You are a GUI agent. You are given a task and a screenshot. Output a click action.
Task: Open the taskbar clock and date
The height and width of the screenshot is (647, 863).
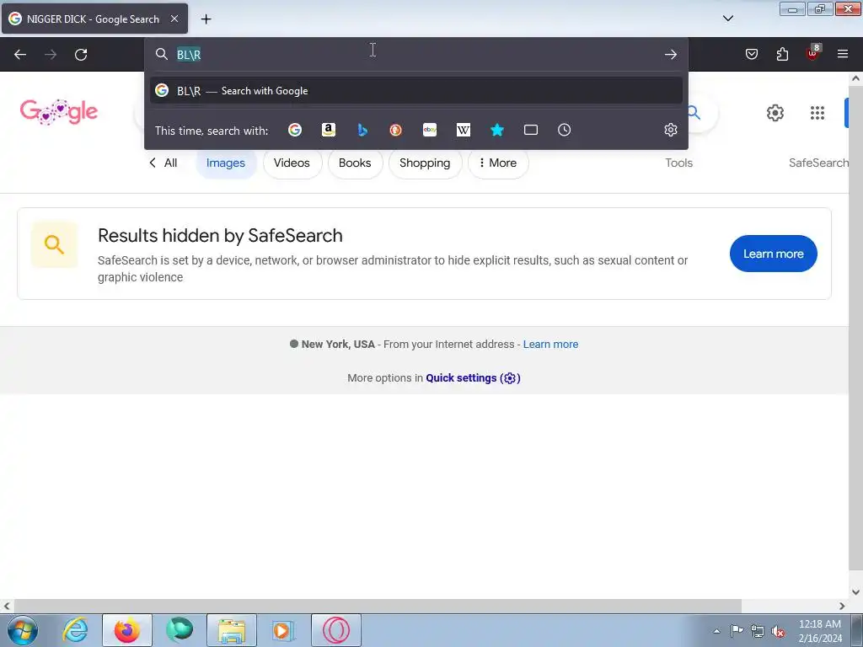pos(819,631)
